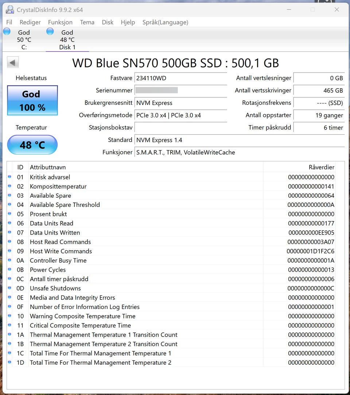Open the Funksjon menu
The height and width of the screenshot is (395, 350).
(60, 22)
